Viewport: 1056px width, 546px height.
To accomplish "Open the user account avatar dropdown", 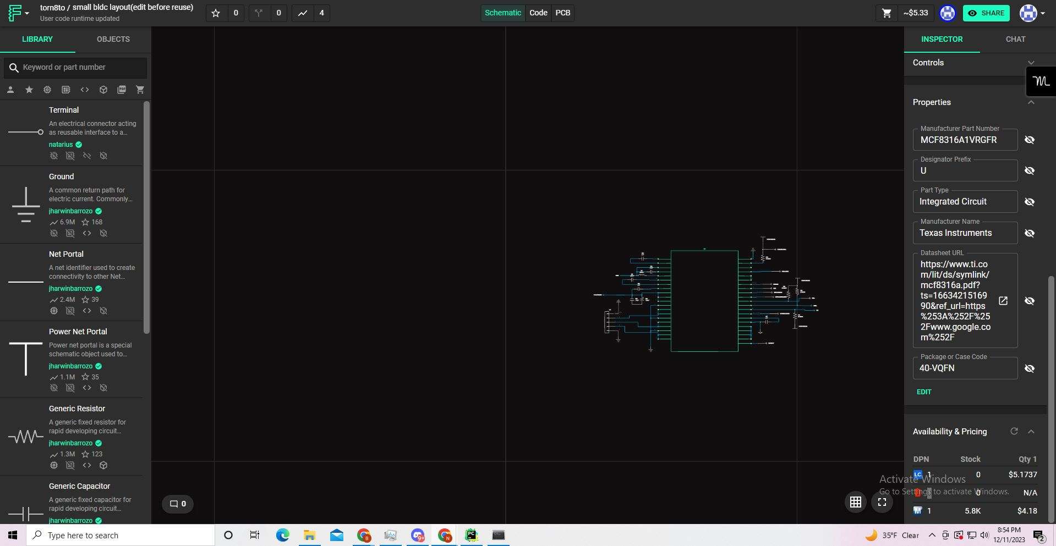I will 1032,13.
